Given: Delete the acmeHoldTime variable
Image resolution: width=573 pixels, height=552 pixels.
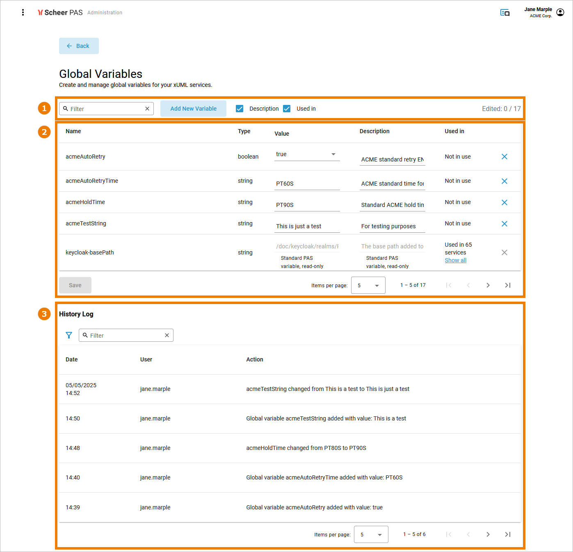Looking at the screenshot, I should (x=505, y=202).
